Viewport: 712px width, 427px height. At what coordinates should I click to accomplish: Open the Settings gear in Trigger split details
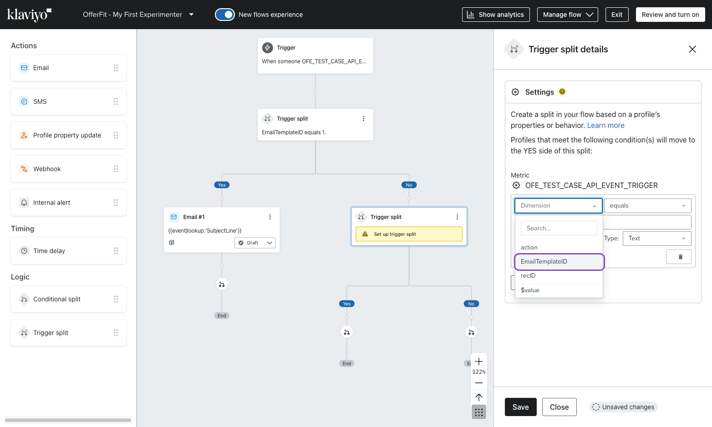[515, 91]
